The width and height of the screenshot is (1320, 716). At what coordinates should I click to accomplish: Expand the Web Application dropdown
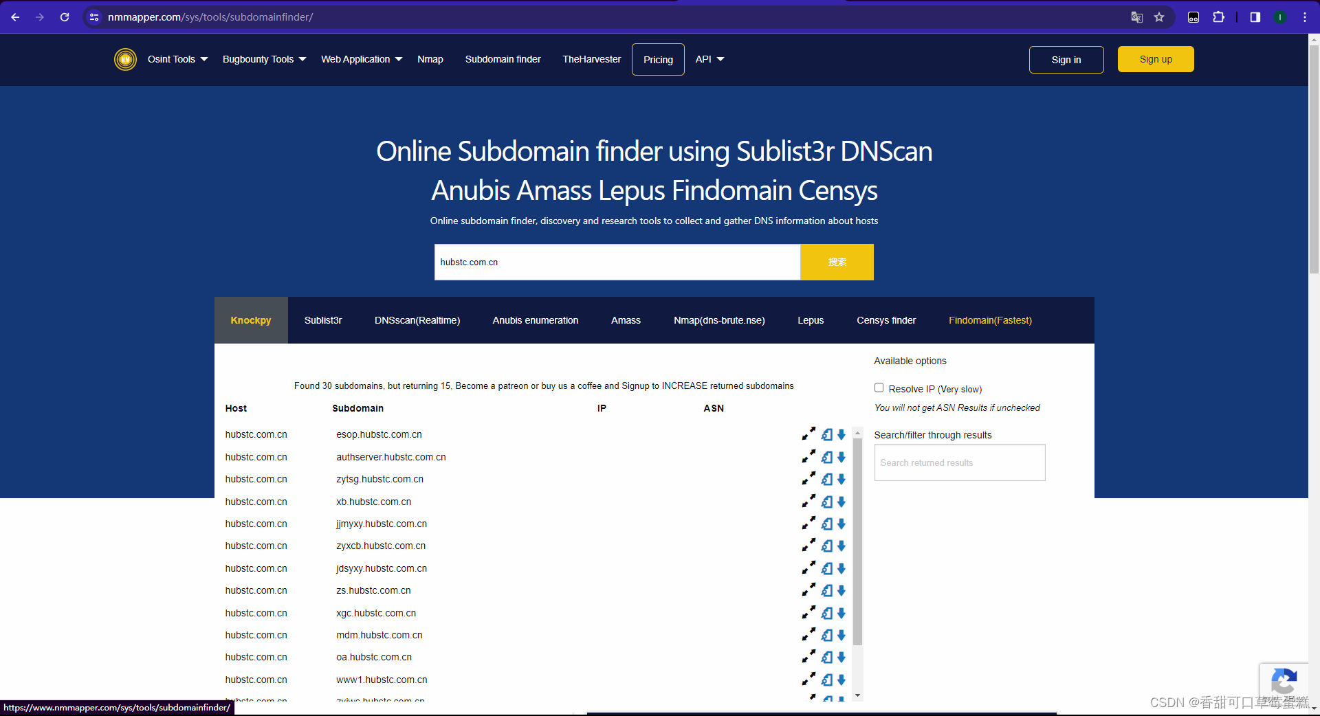(362, 59)
